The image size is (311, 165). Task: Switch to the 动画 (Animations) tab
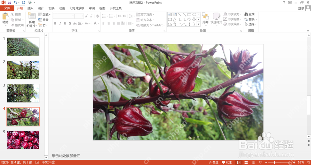[62, 8]
